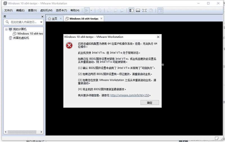Switch to the 主页 tab
The width and height of the screenshot is (225, 142).
54,19
